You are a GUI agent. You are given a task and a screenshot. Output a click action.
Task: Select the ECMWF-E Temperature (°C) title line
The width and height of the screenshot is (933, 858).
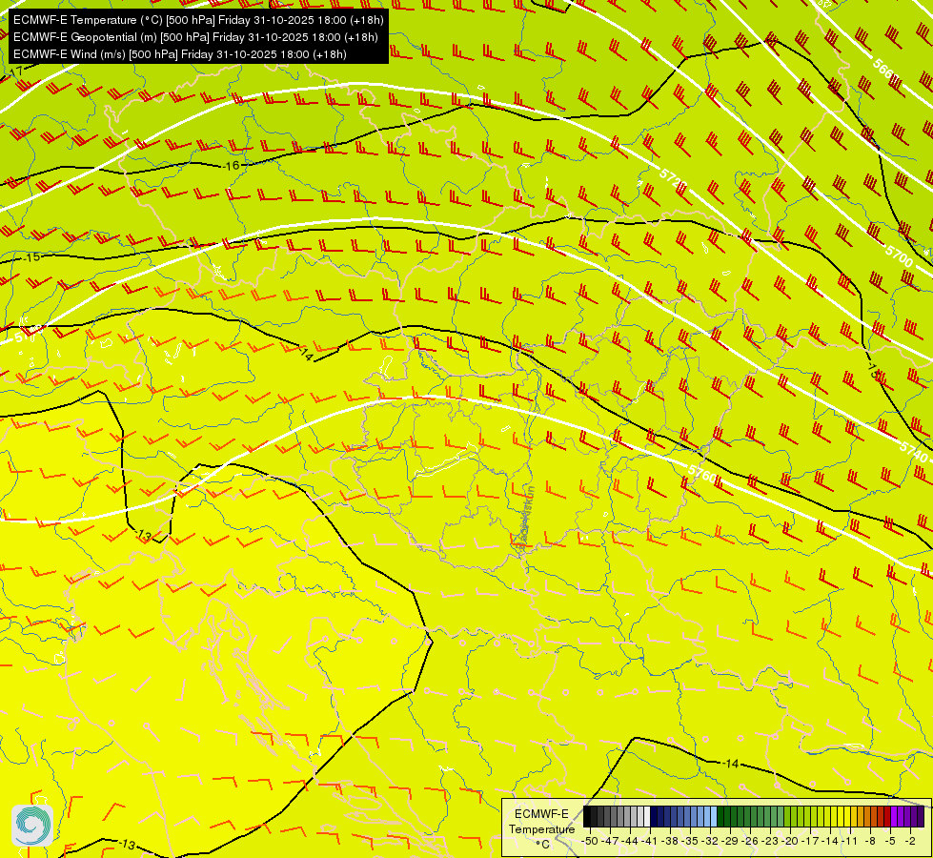pyautogui.click(x=198, y=20)
